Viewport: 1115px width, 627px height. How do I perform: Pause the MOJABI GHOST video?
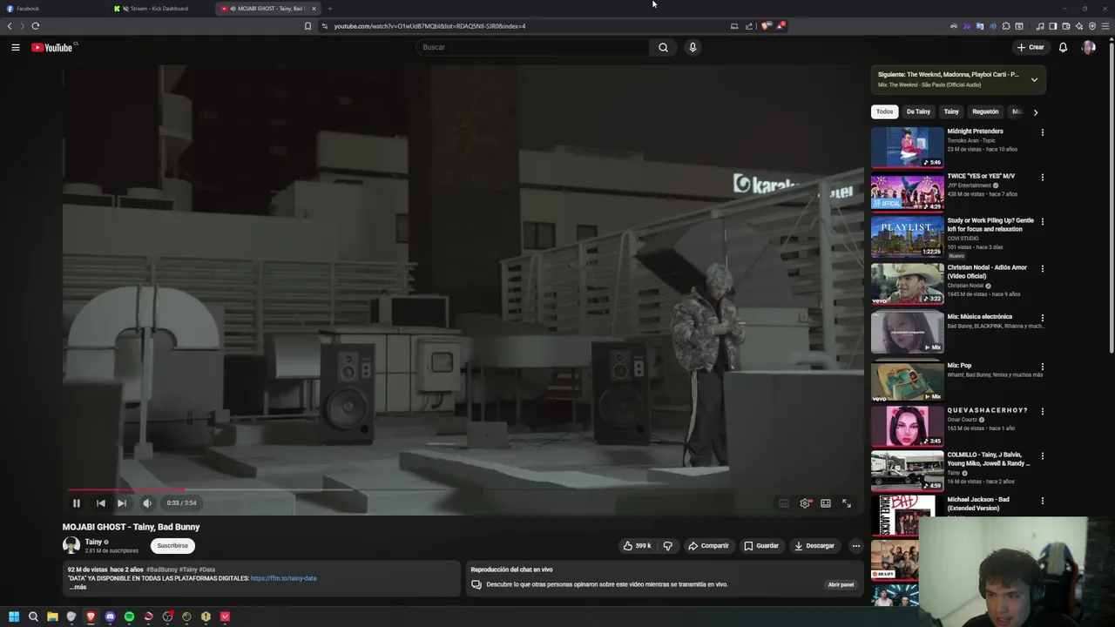point(77,502)
